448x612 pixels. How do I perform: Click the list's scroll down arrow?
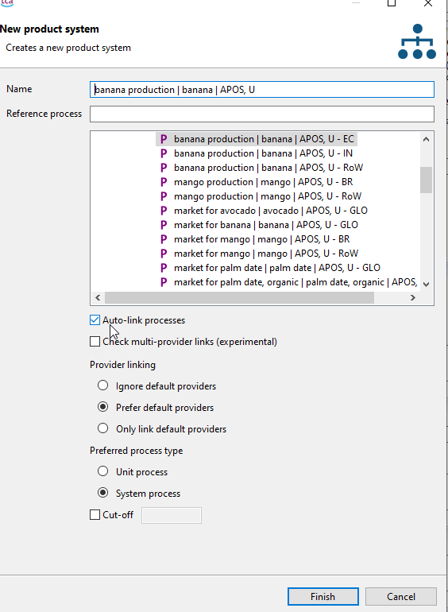[427, 285]
